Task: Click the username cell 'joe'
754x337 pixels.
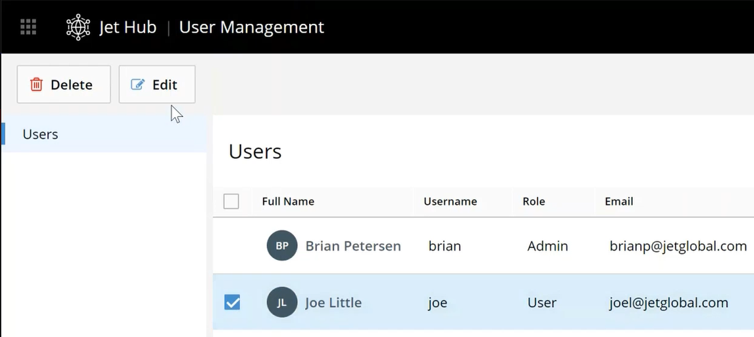Action: click(438, 303)
